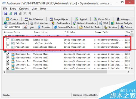Click the Jump to Entry toolbar icon
Screen dimensions: 136x99
pyautogui.click(x=30, y=13)
